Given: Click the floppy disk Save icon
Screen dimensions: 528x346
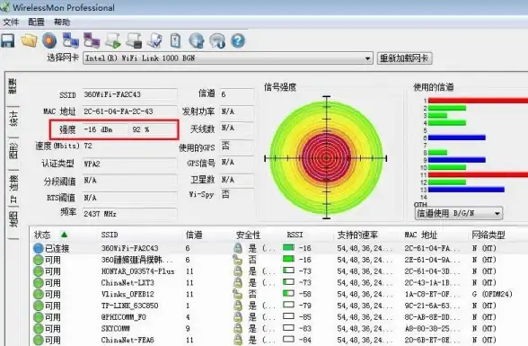Looking at the screenshot, I should point(8,40).
